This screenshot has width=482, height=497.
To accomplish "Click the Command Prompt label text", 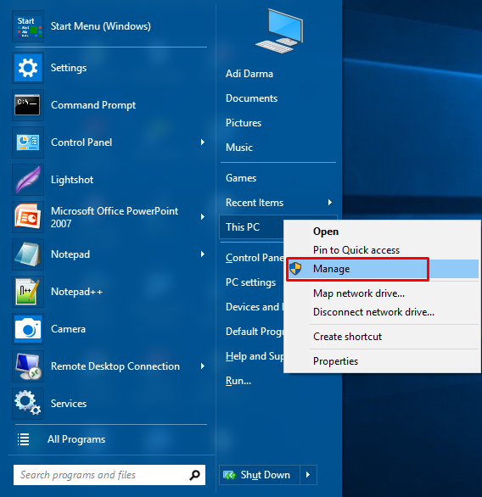I will coord(93,105).
